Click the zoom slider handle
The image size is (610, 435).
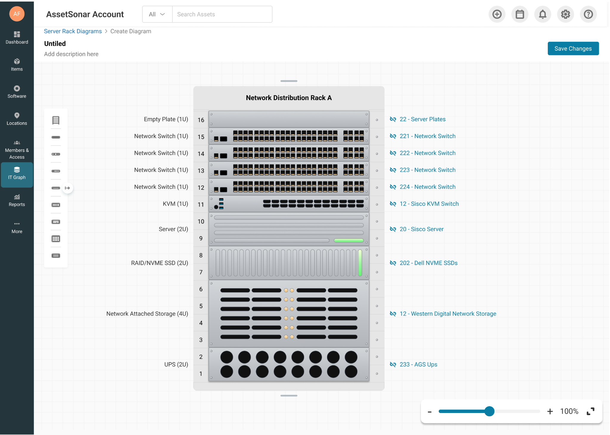click(x=489, y=411)
